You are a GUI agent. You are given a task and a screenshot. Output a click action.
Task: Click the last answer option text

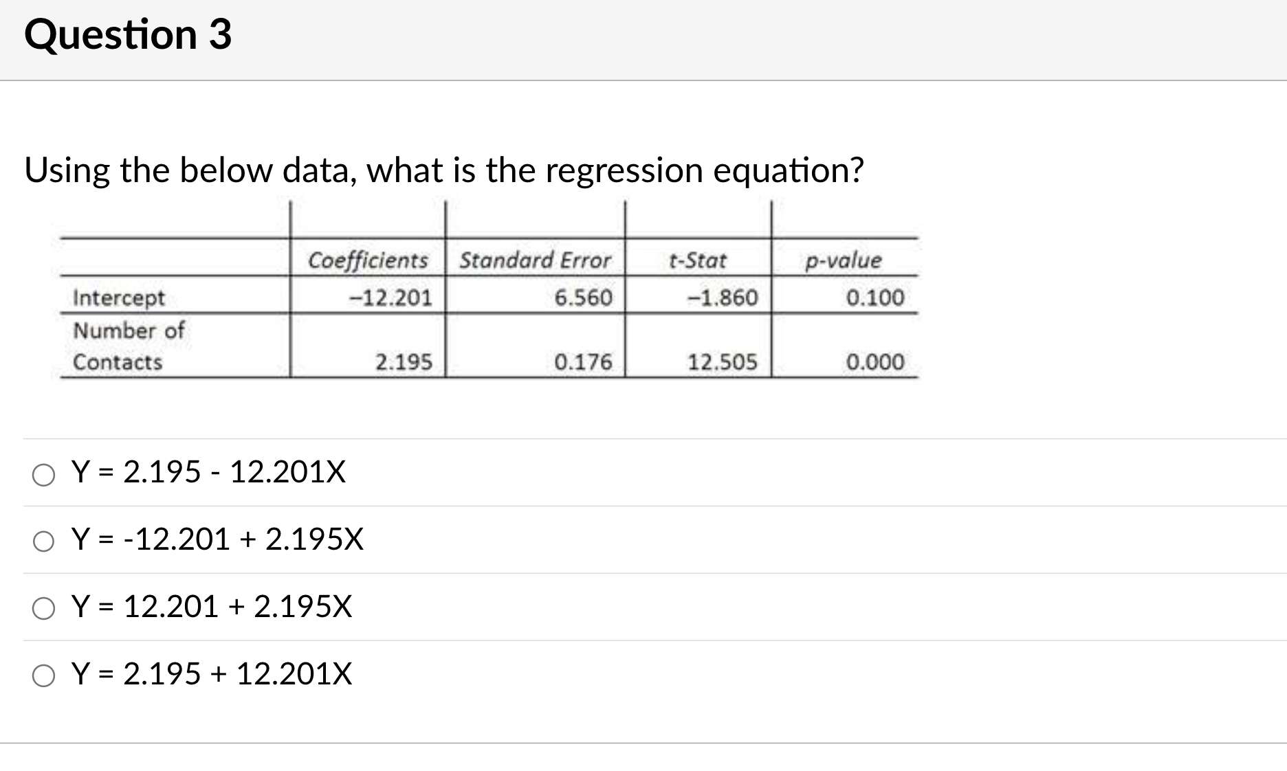(x=211, y=676)
